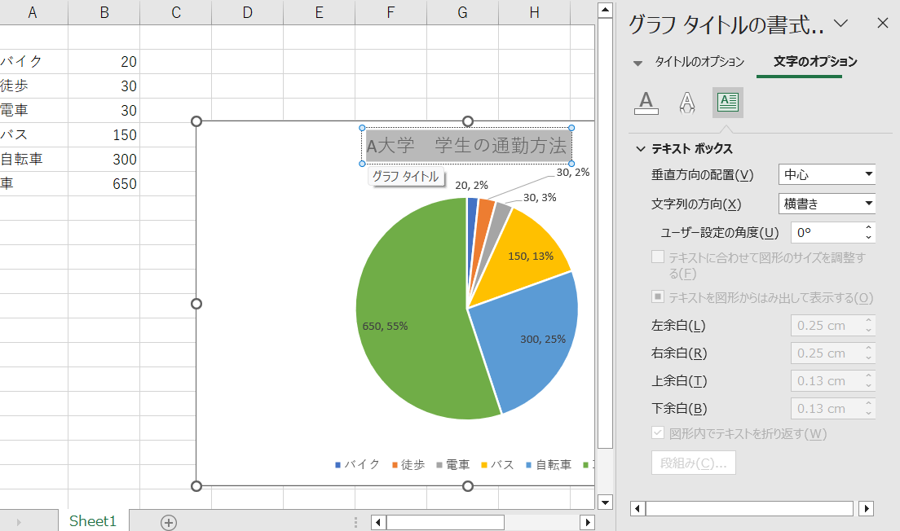Click the 下余白 margin field
Viewport: 900px width, 531px height.
click(826, 408)
